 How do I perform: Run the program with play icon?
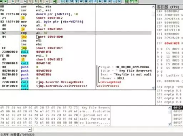point(13,1)
